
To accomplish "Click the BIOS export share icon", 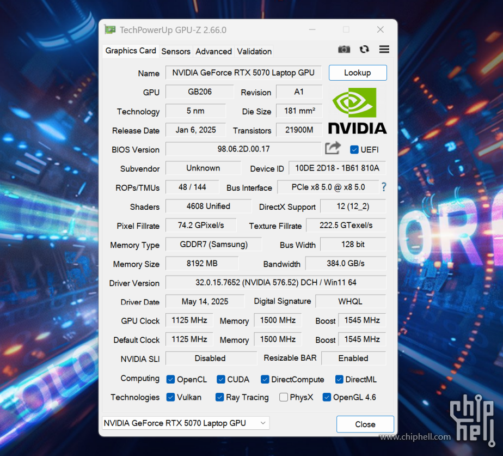I will (x=332, y=148).
